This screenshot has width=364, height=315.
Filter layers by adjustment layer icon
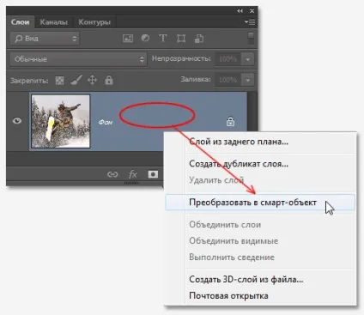click(x=145, y=38)
